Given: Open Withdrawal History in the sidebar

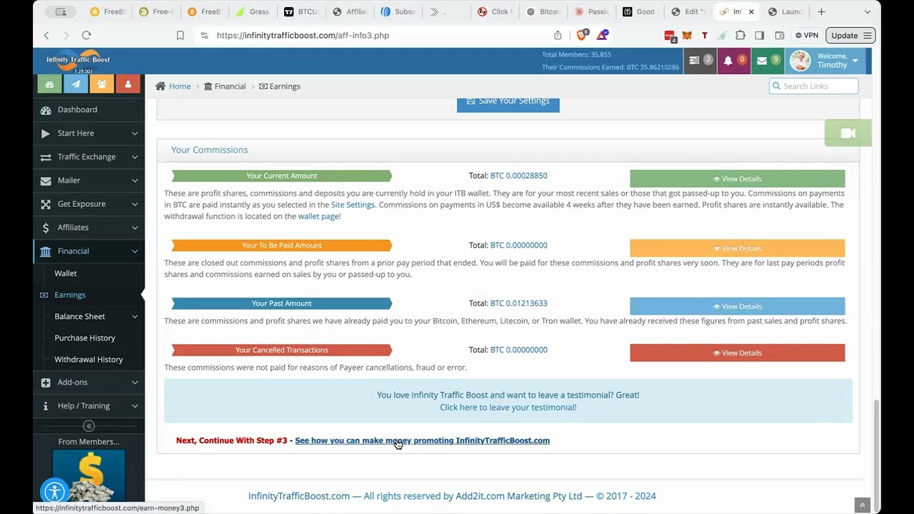Looking at the screenshot, I should [89, 359].
